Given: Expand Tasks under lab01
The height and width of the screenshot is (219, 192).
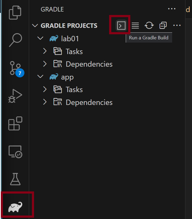Looking at the screenshot, I should 45,51.
